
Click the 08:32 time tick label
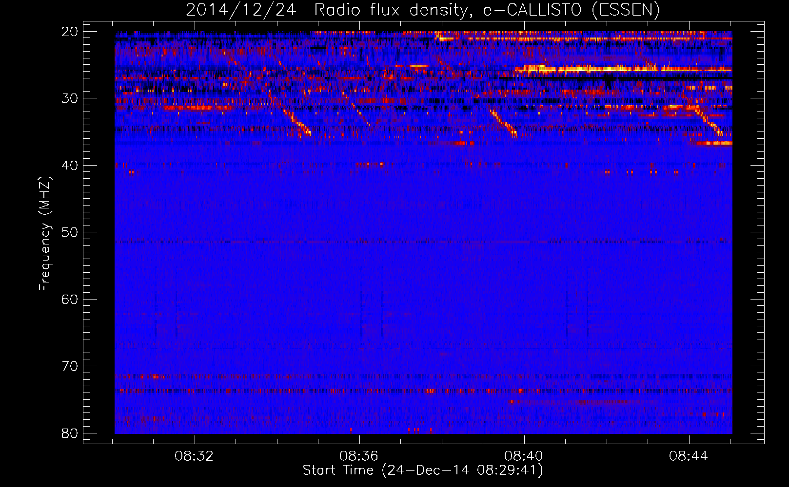point(194,456)
